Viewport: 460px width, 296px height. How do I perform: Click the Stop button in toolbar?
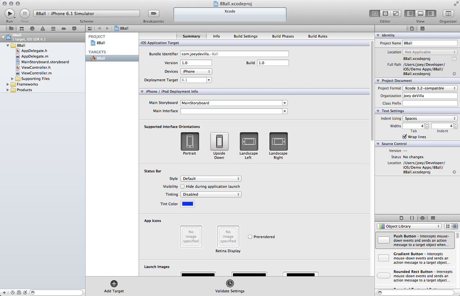25,13
